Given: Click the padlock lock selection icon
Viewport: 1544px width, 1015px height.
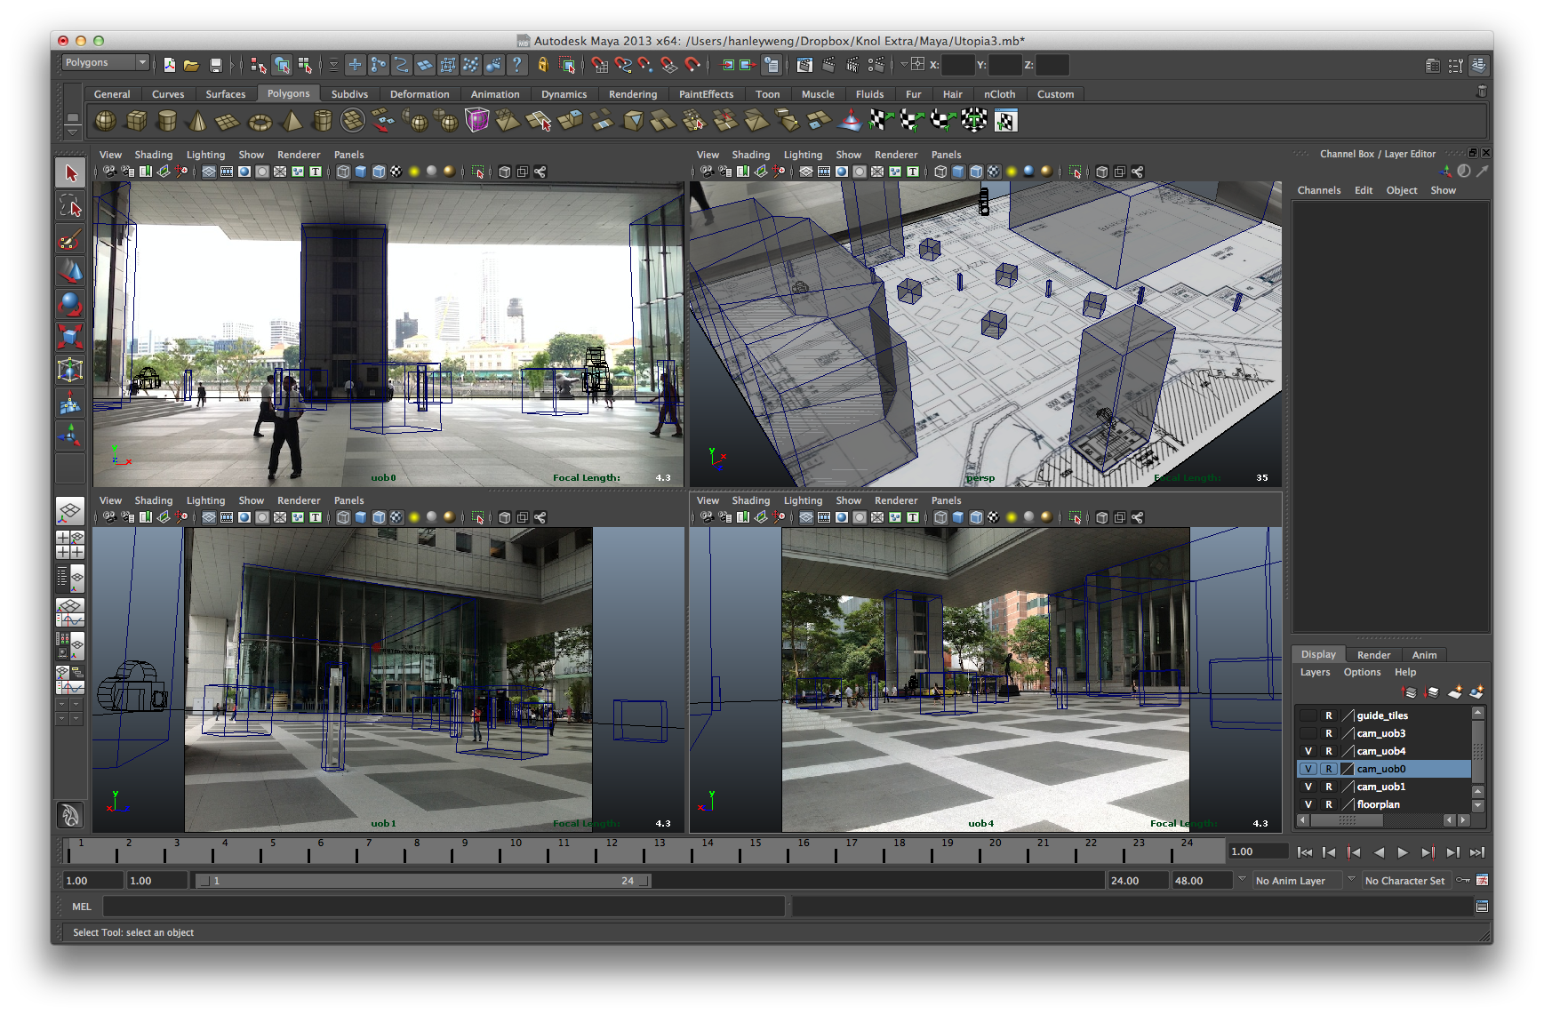Looking at the screenshot, I should pyautogui.click(x=543, y=65).
